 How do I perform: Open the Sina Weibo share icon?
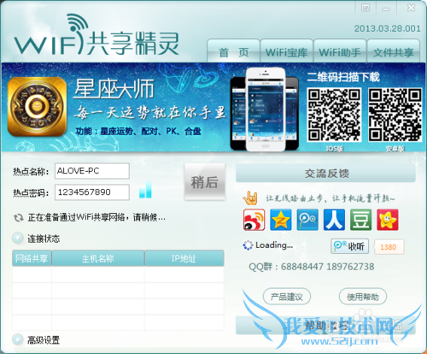point(254,220)
